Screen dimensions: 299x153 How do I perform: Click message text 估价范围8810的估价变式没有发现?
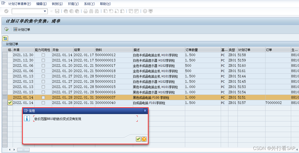(58, 119)
